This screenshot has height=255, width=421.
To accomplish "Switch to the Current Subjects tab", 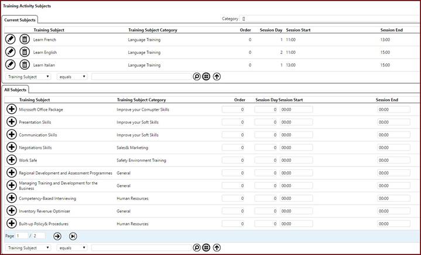I will pos(20,20).
